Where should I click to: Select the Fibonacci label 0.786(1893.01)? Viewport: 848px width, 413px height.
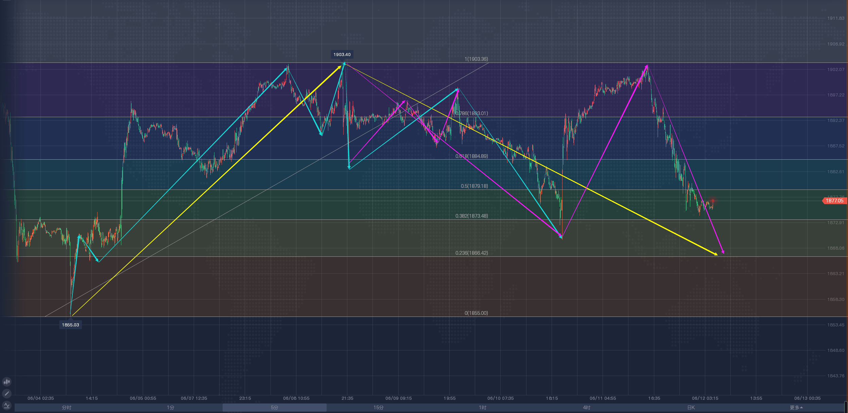[472, 113]
